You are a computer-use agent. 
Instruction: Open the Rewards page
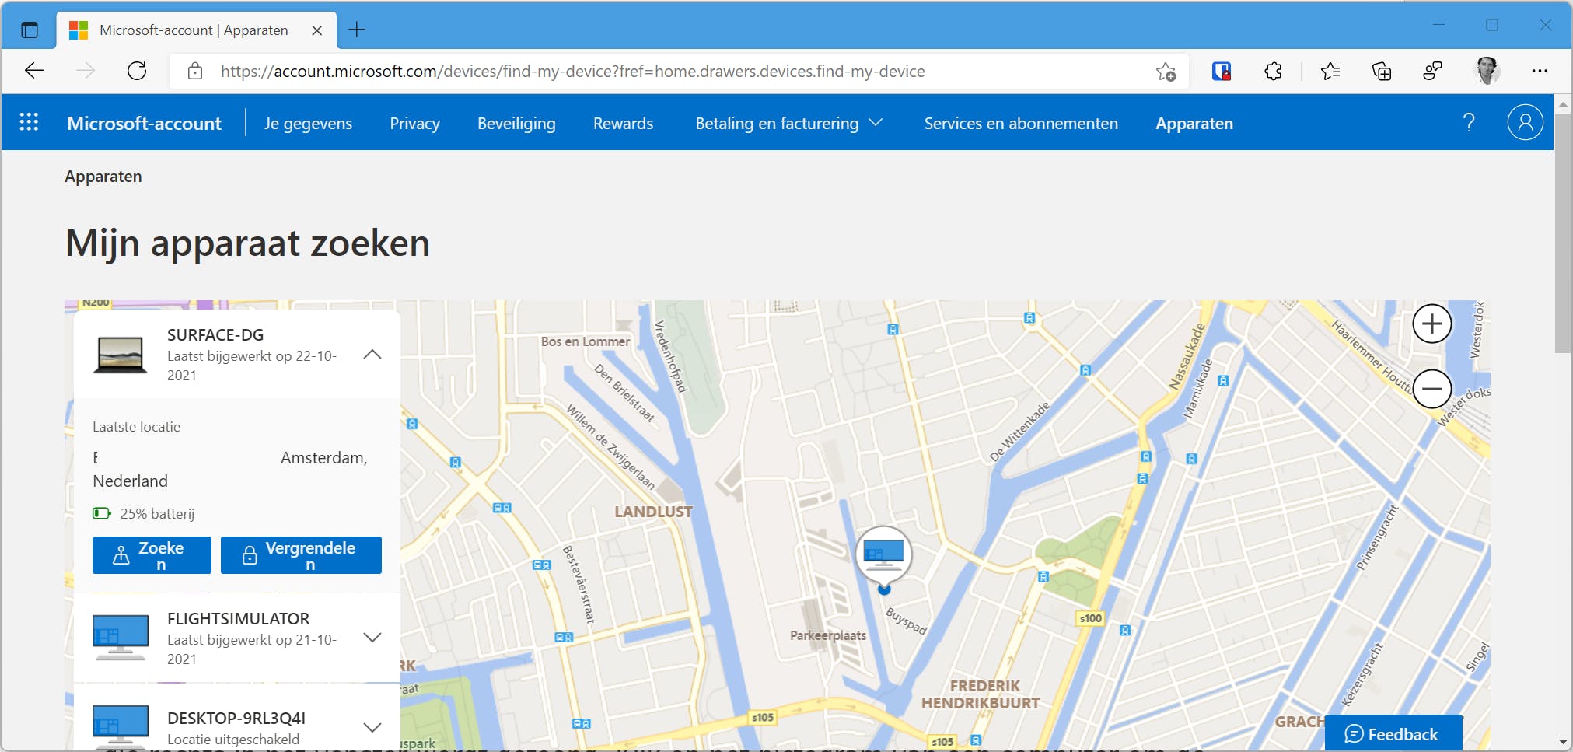623,123
